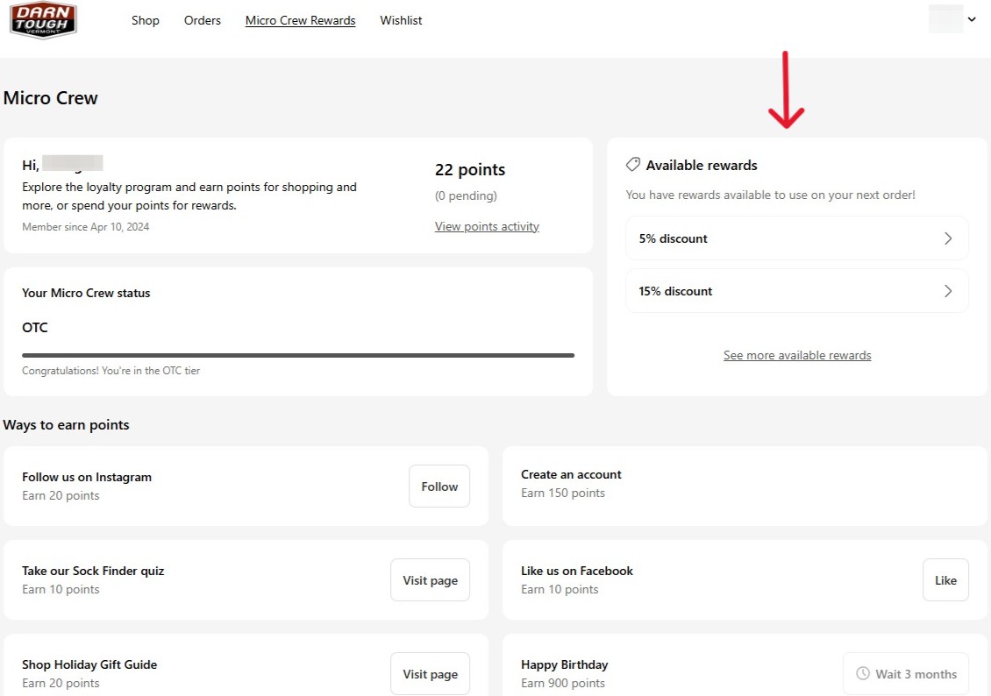Open the Wishlist menu item
This screenshot has height=696, width=991.
(x=401, y=20)
